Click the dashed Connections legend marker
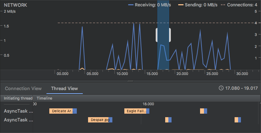Image resolution: width=261 pixels, height=133 pixels. (223, 5)
